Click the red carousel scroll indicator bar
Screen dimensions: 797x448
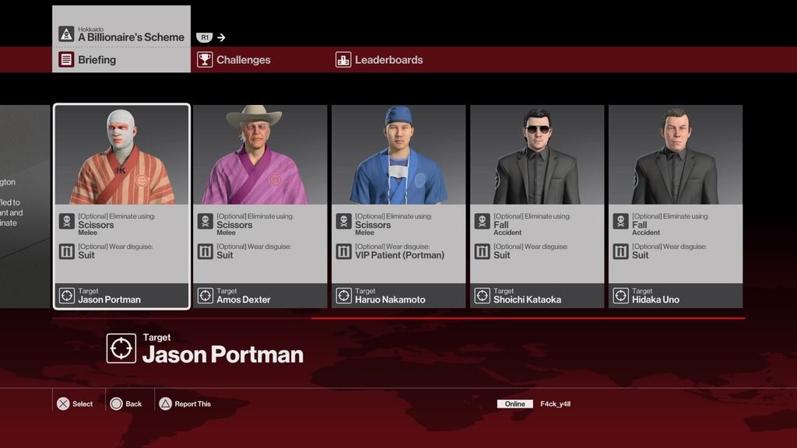(x=528, y=318)
